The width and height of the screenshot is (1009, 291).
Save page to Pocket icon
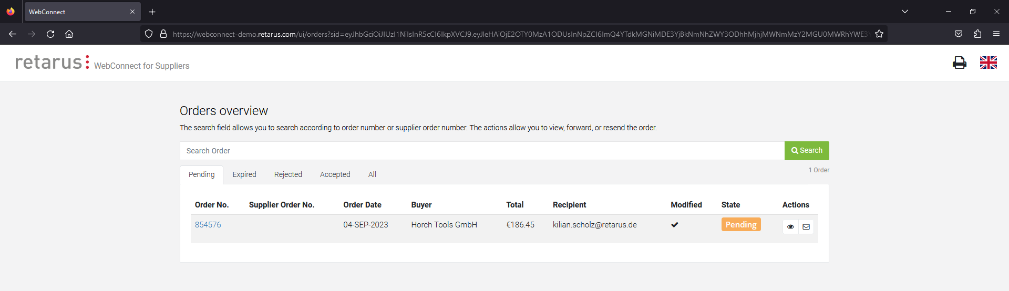[x=959, y=34]
